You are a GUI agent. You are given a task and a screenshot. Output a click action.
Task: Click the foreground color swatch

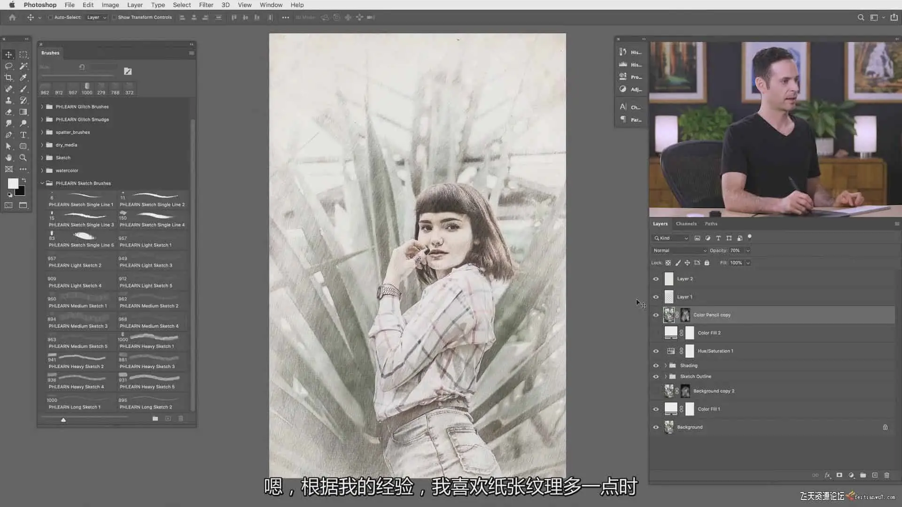pos(13,184)
